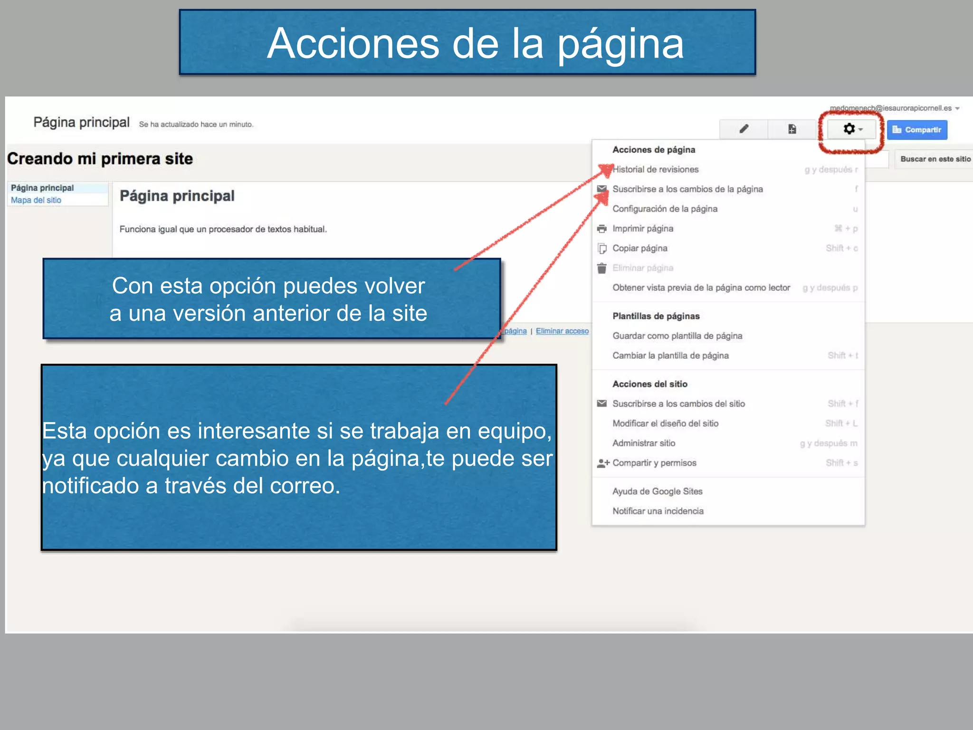Open Modificar el diseño del sitio

click(728, 423)
